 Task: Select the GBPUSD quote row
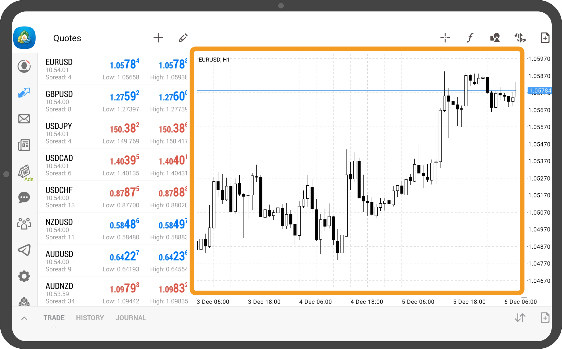coord(112,101)
